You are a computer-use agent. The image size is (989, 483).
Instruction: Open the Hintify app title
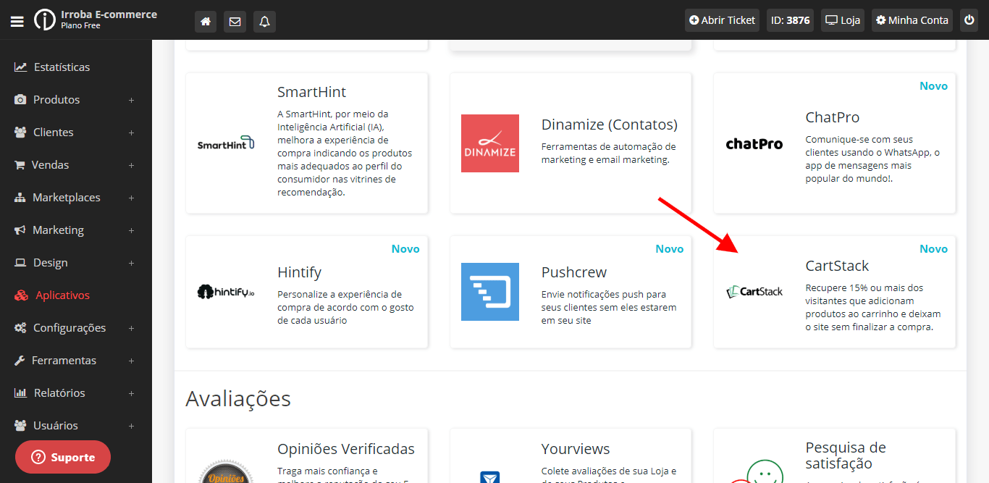(299, 272)
